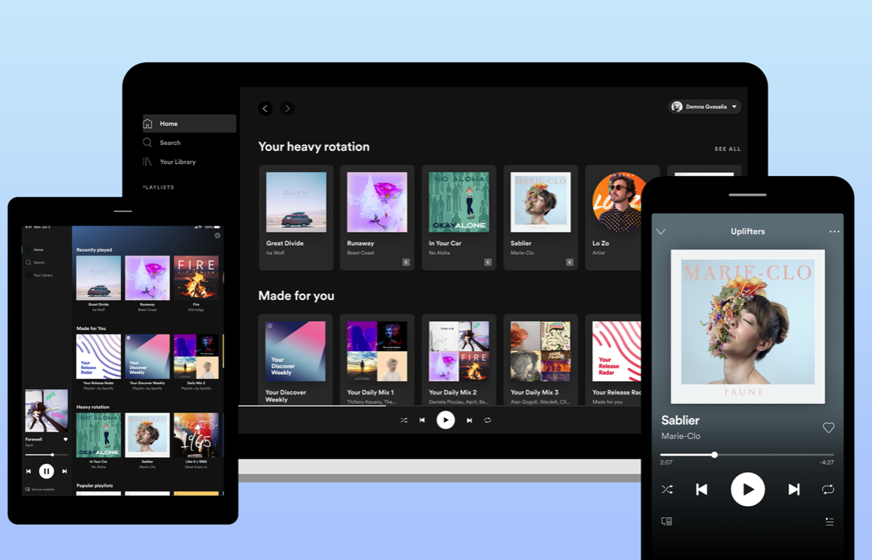Open Your Discover Weekly on laptop
The image size is (872, 560).
point(296,360)
